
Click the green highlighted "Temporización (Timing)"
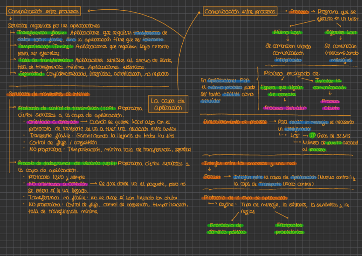pyautogui.click(x=45, y=47)
